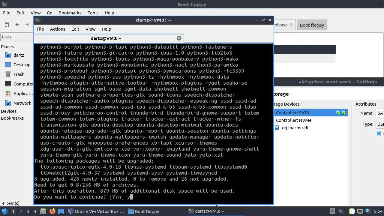Open the File menu in the terminal window
This screenshot has height=216, width=384.
pyautogui.click(x=40, y=29)
